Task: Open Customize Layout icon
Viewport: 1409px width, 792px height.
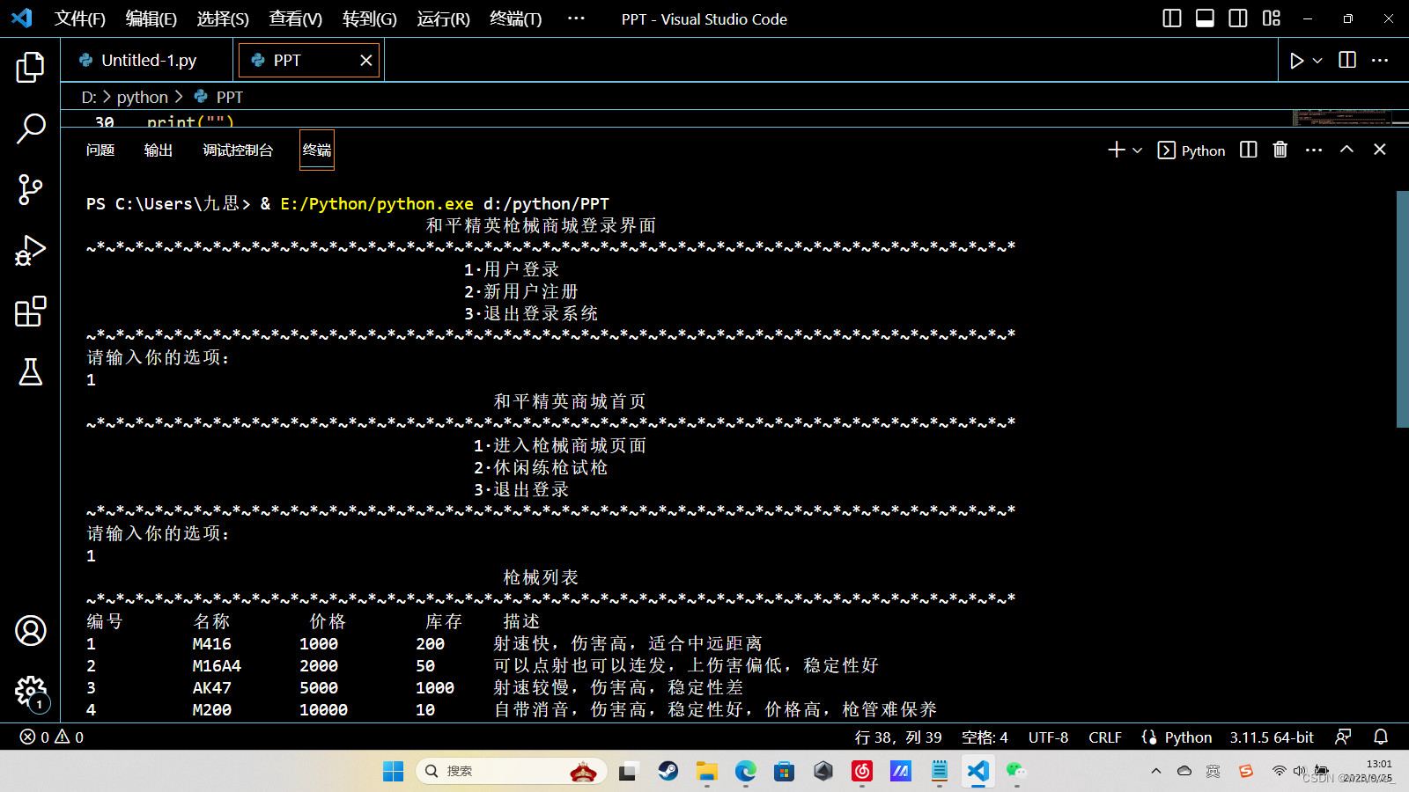Action: [1271, 18]
